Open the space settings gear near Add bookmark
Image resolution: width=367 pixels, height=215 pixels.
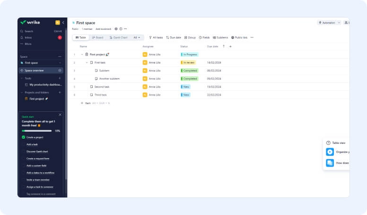(116, 29)
